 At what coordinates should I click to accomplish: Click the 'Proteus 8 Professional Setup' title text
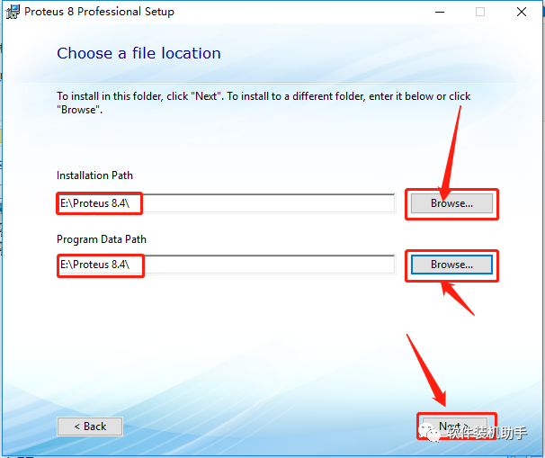click(99, 12)
